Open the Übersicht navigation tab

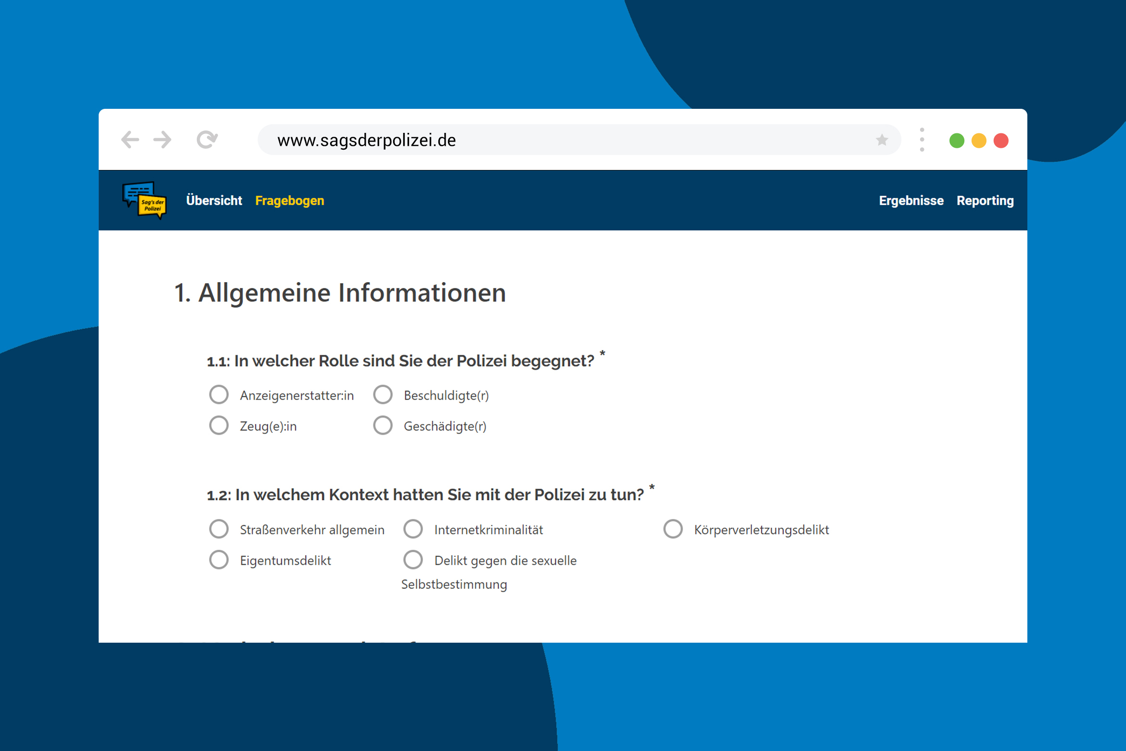pyautogui.click(x=214, y=200)
